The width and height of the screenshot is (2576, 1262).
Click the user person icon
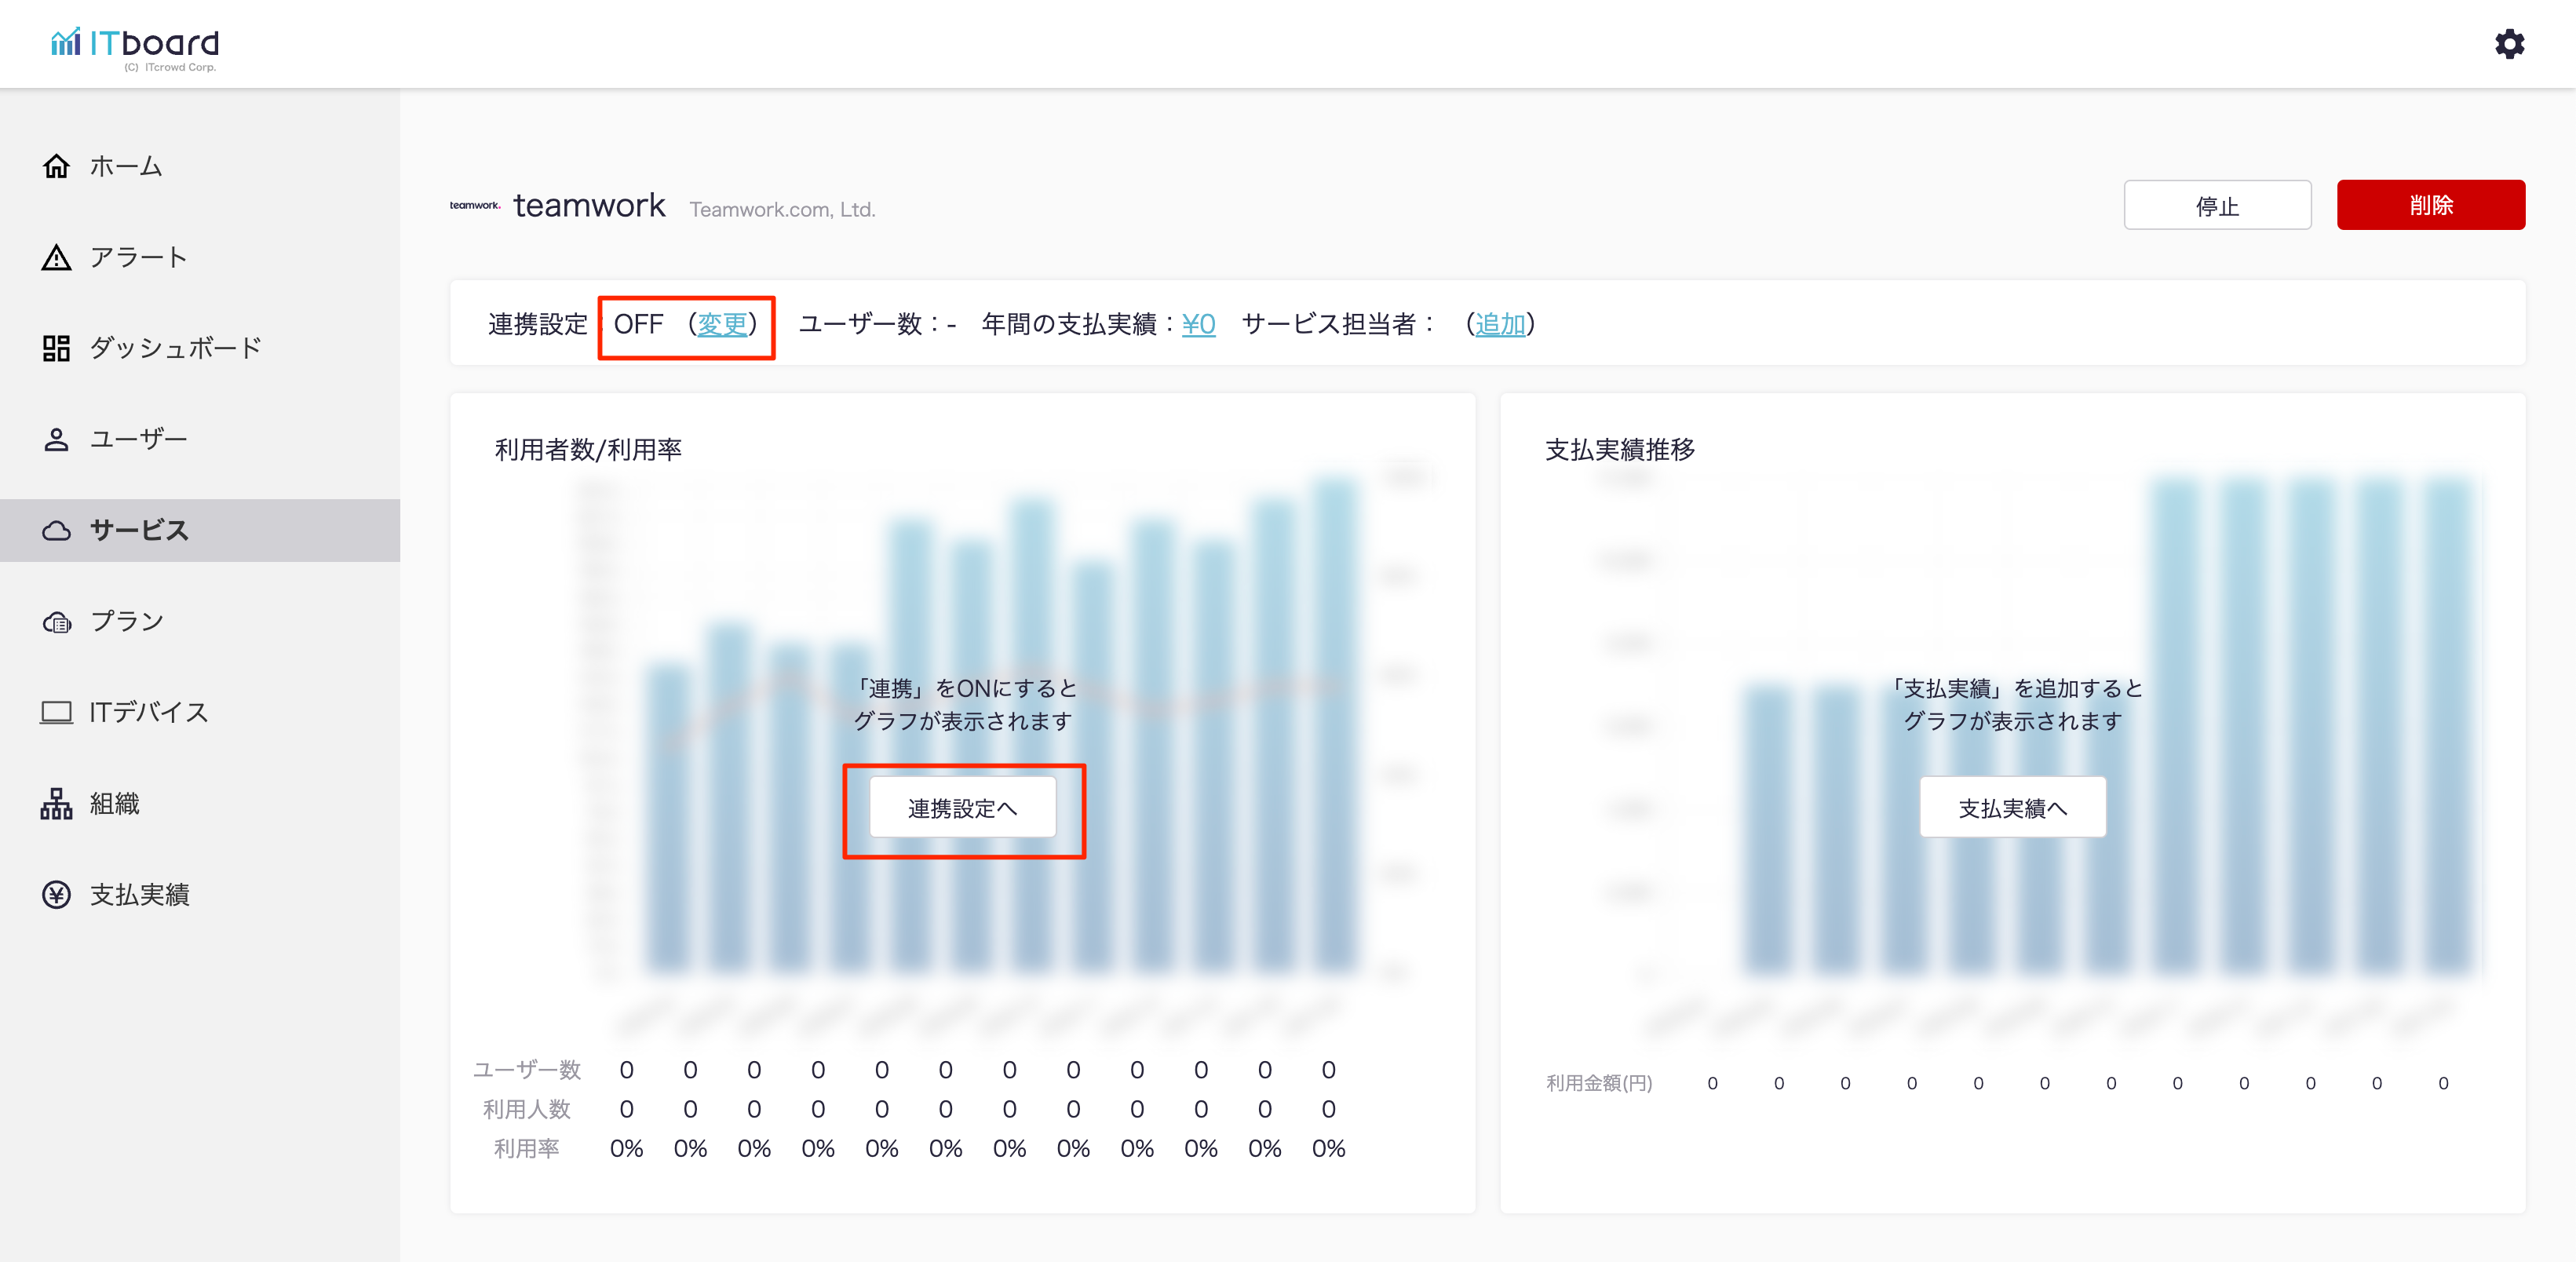56,440
